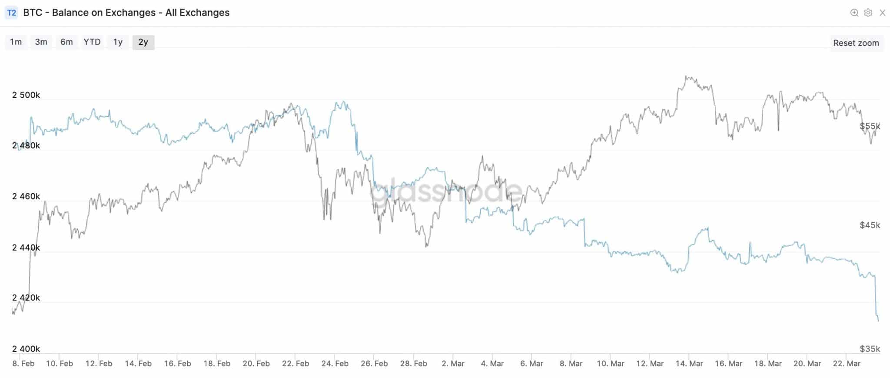890x378 pixels.
Task: Click the $35k price axis label
Action: [870, 349]
